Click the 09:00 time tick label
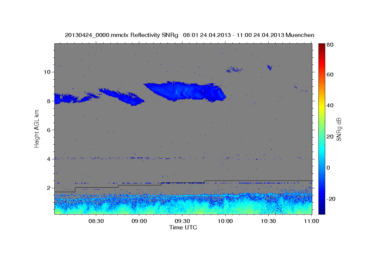This screenshot has width=386, height=257. [x=139, y=221]
